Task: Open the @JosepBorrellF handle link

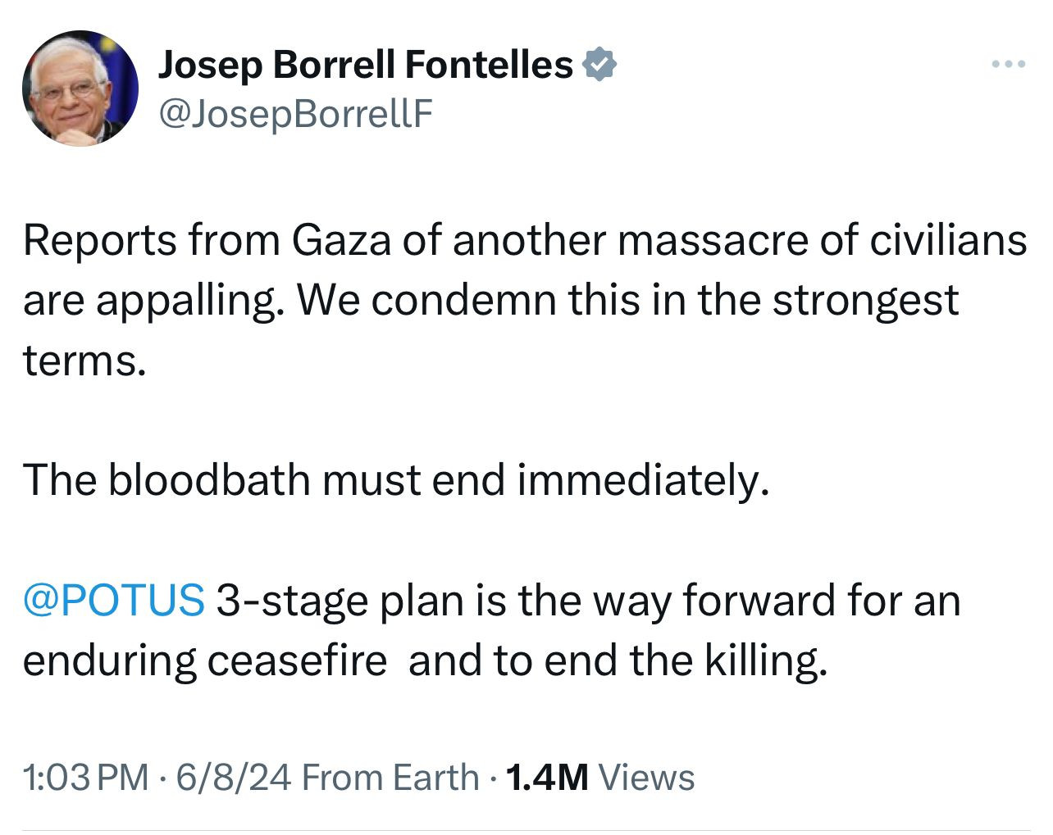Action: (x=294, y=115)
